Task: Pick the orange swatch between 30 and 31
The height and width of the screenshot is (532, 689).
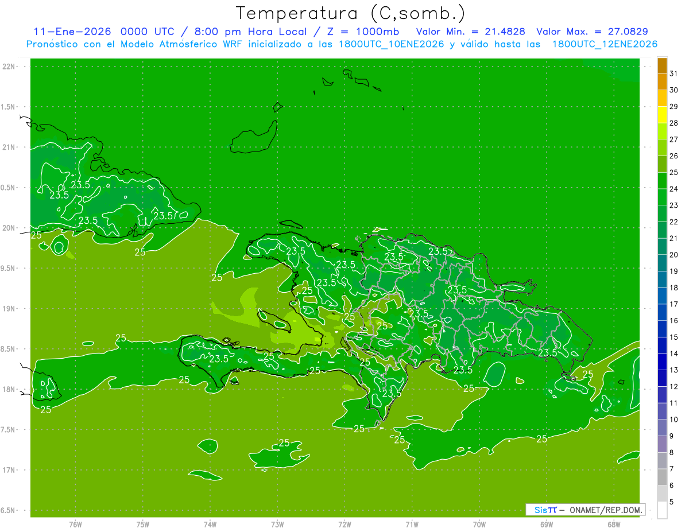Action: (x=662, y=81)
